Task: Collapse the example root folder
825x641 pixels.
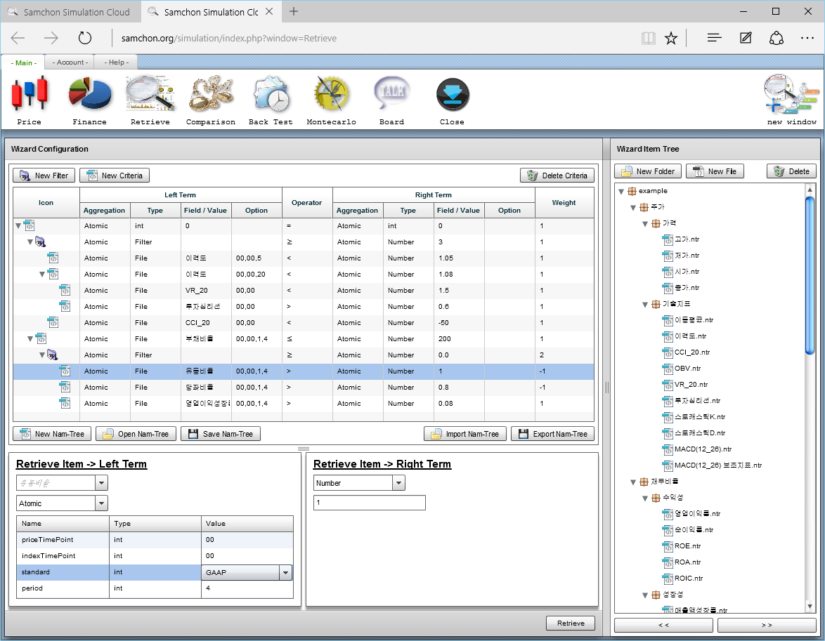Action: click(x=621, y=191)
